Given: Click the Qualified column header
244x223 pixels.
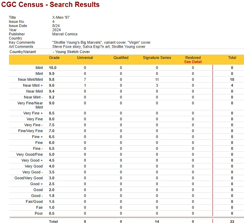Looking at the screenshot, I should (x=121, y=58).
